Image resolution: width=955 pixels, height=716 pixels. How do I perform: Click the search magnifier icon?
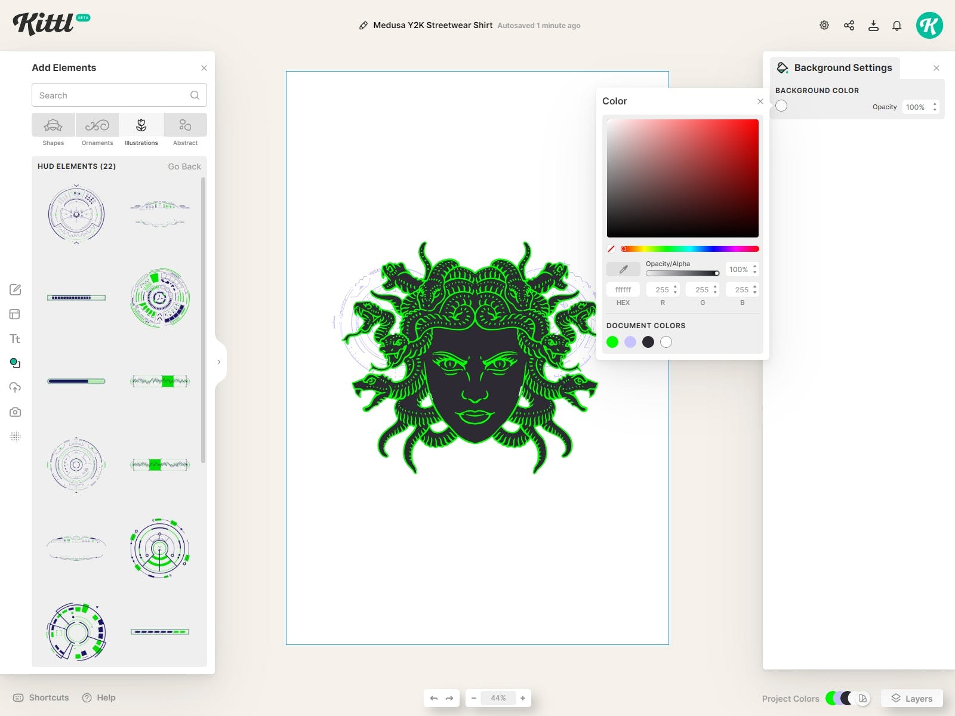point(195,95)
